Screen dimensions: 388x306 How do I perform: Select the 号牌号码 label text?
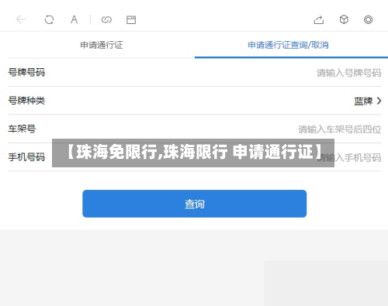click(26, 72)
